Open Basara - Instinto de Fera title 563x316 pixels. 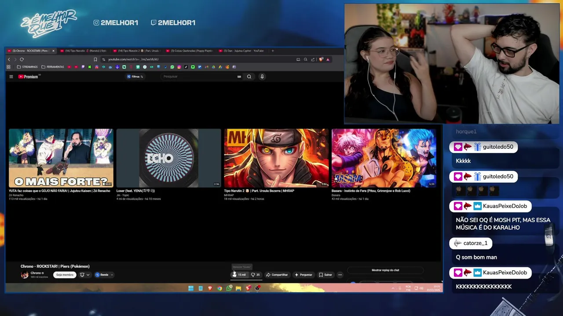tap(371, 191)
